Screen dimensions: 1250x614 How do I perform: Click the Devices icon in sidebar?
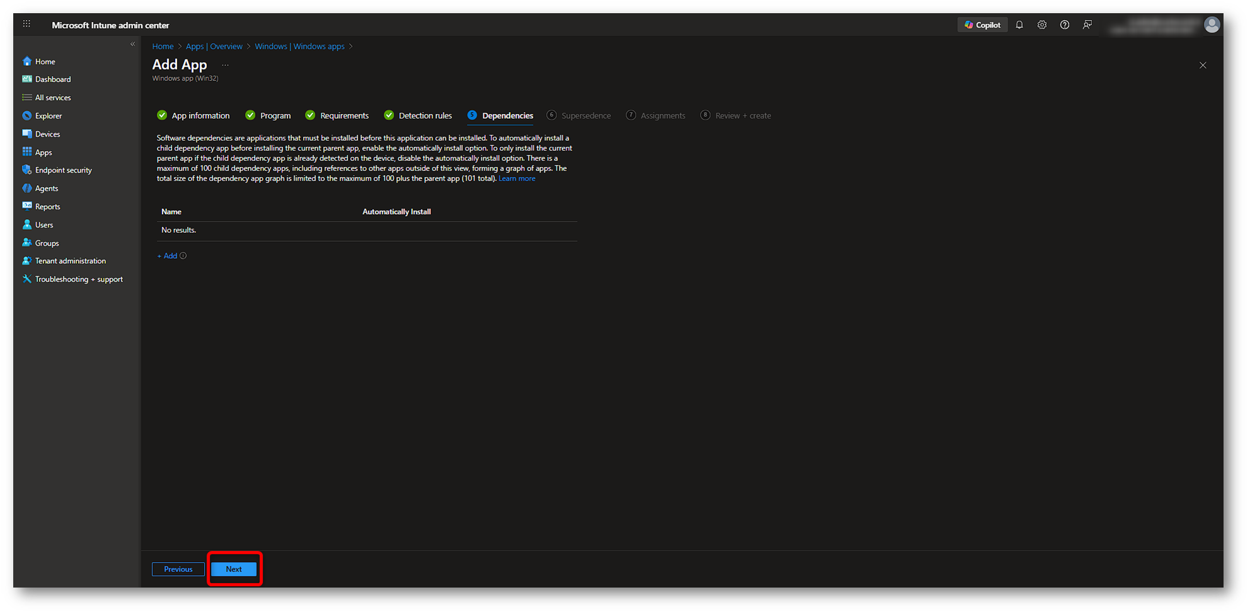27,134
